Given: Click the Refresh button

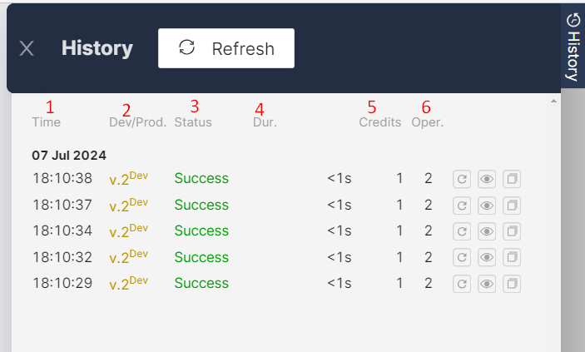Looking at the screenshot, I should 226,48.
